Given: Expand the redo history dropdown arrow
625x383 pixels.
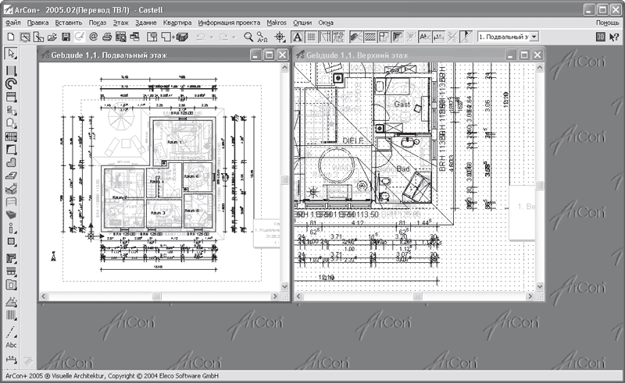Looking at the screenshot, I should 234,37.
